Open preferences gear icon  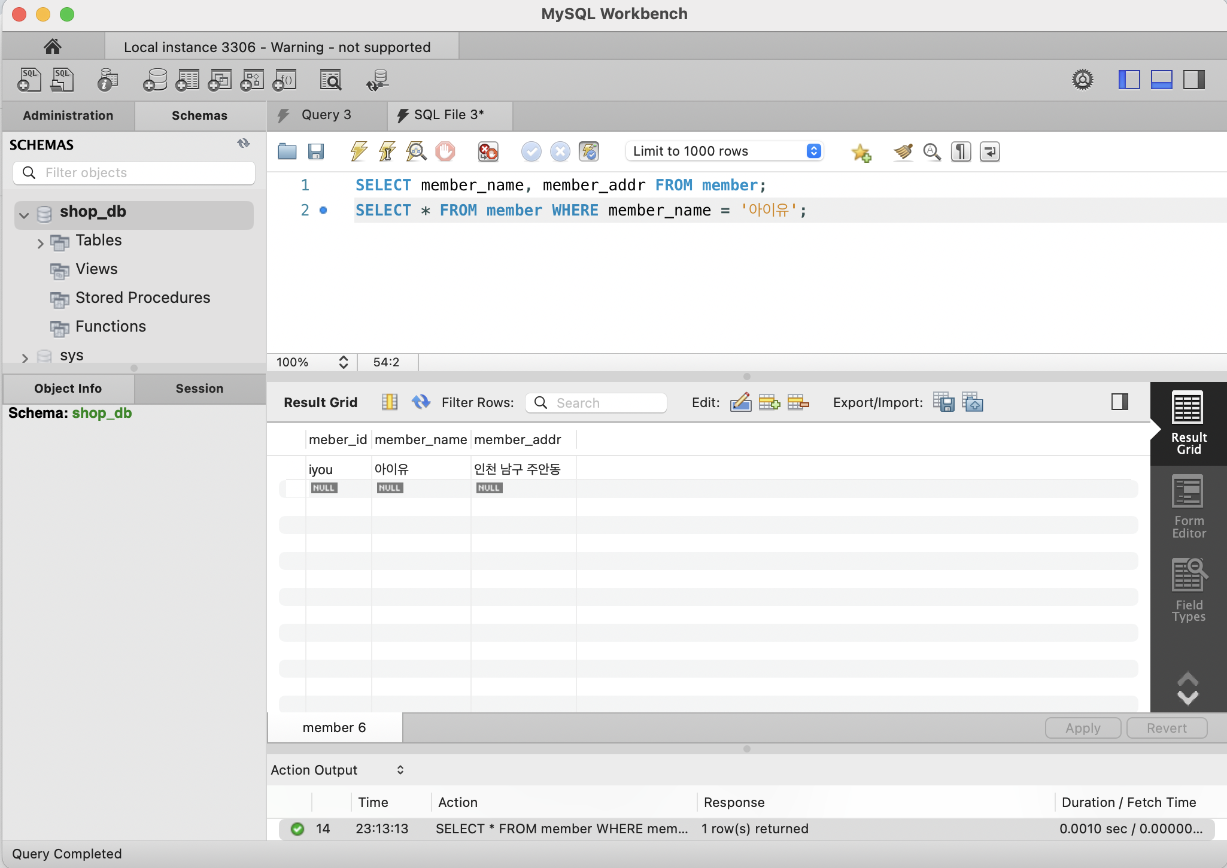1082,80
